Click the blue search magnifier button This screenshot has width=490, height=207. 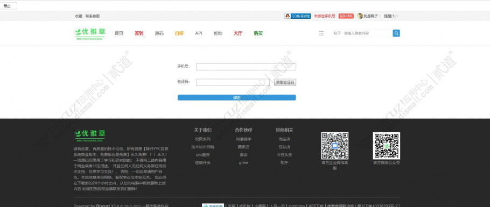(396, 33)
